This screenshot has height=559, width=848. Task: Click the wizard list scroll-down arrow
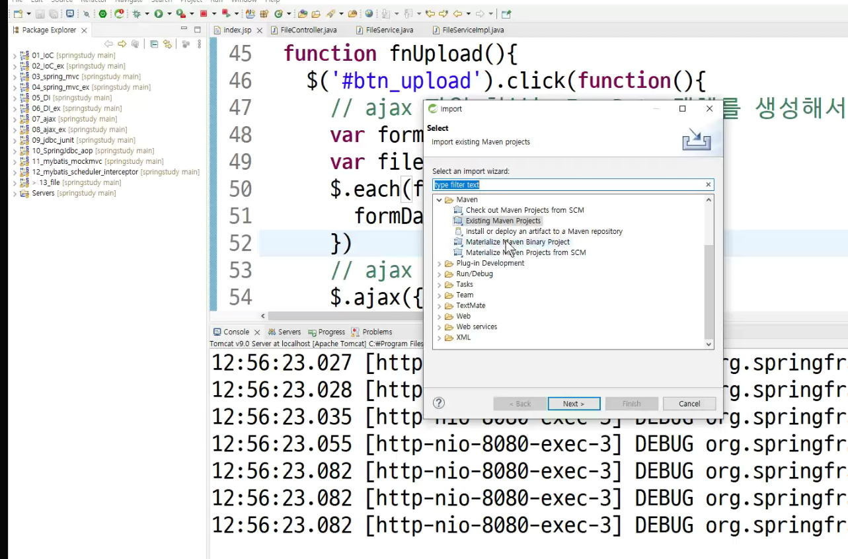pyautogui.click(x=709, y=344)
